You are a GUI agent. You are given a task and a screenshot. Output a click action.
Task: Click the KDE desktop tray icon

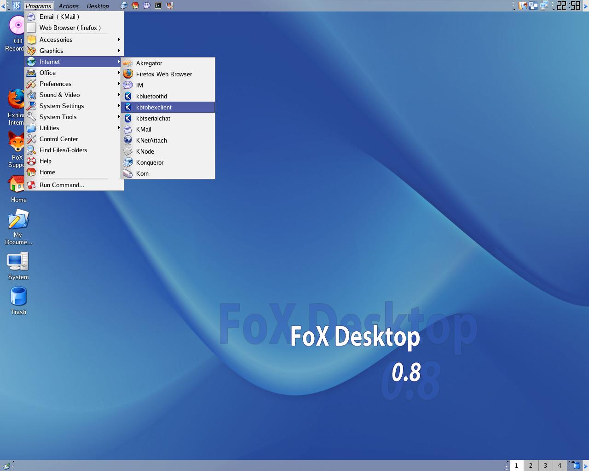[534, 6]
